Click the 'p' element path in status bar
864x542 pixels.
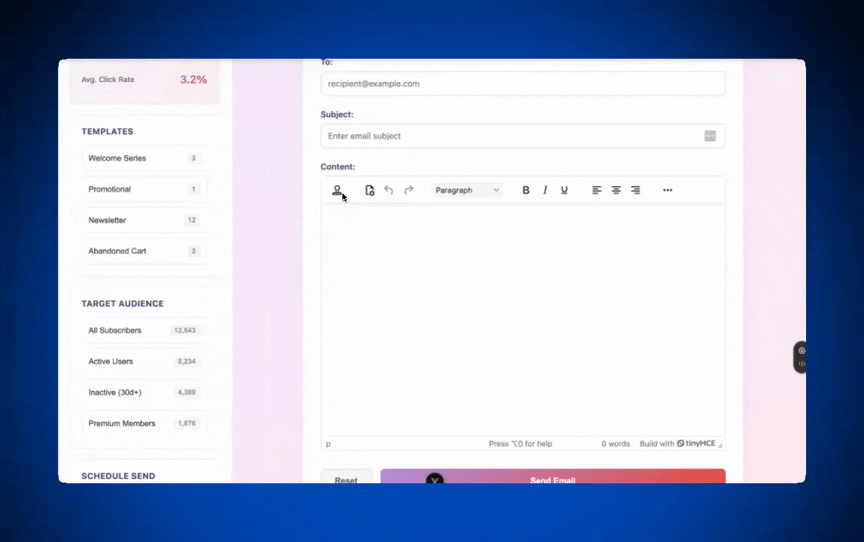click(328, 444)
